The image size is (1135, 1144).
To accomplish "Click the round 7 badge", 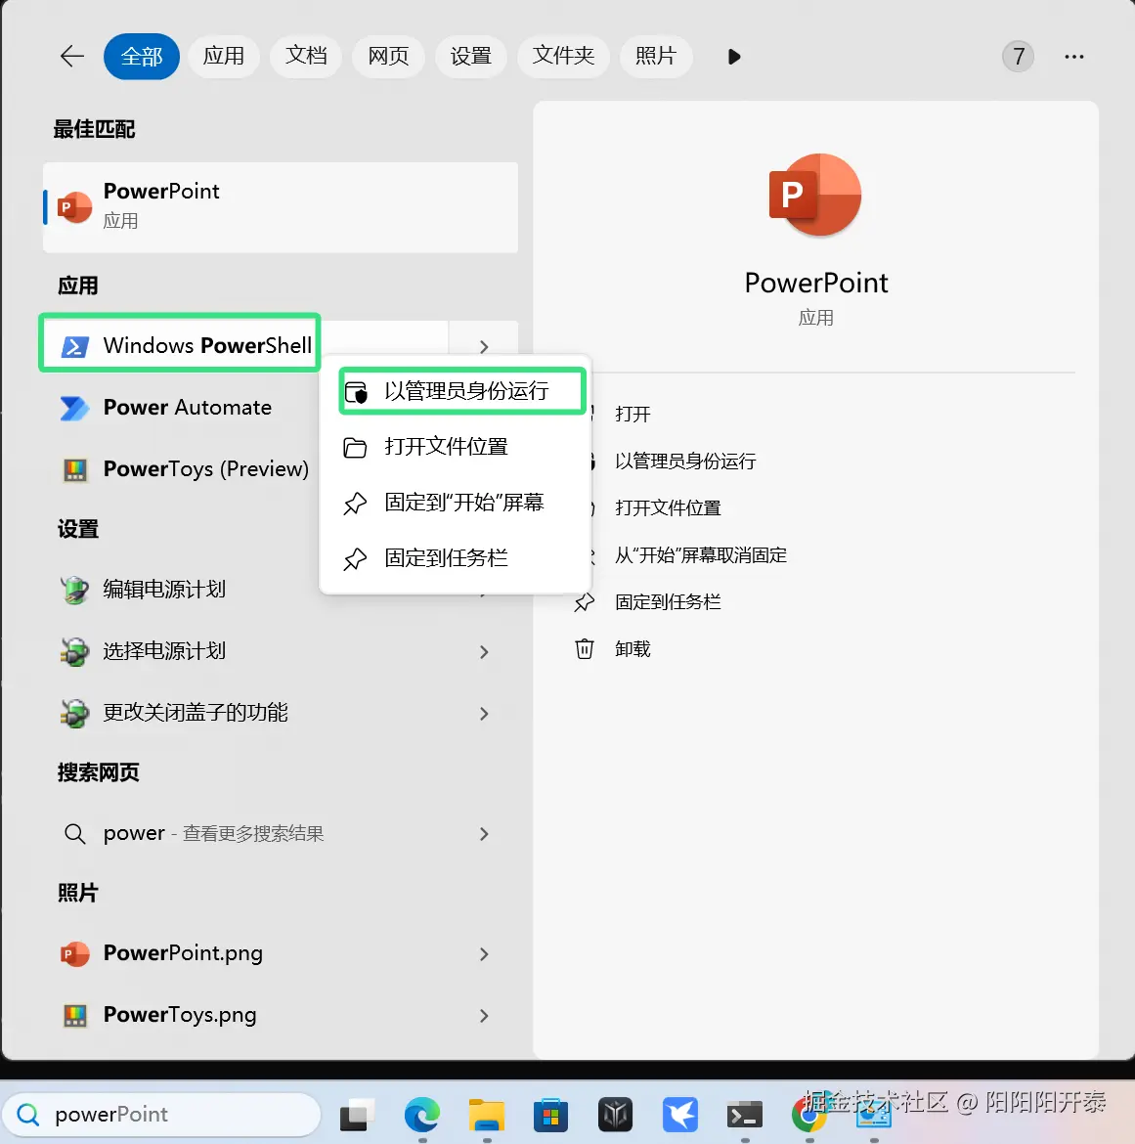I will click(1019, 56).
